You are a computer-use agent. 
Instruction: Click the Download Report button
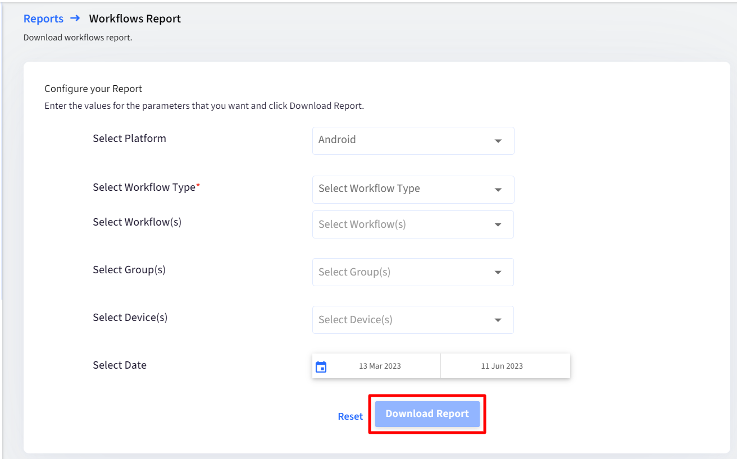point(427,414)
